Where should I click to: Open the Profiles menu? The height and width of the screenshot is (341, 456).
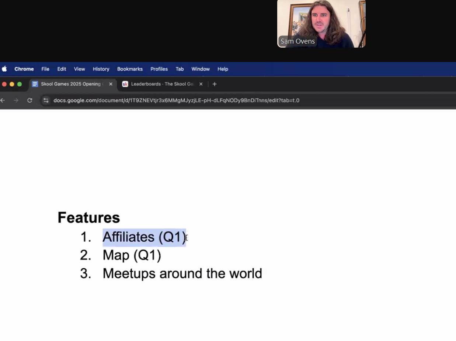[x=159, y=69]
